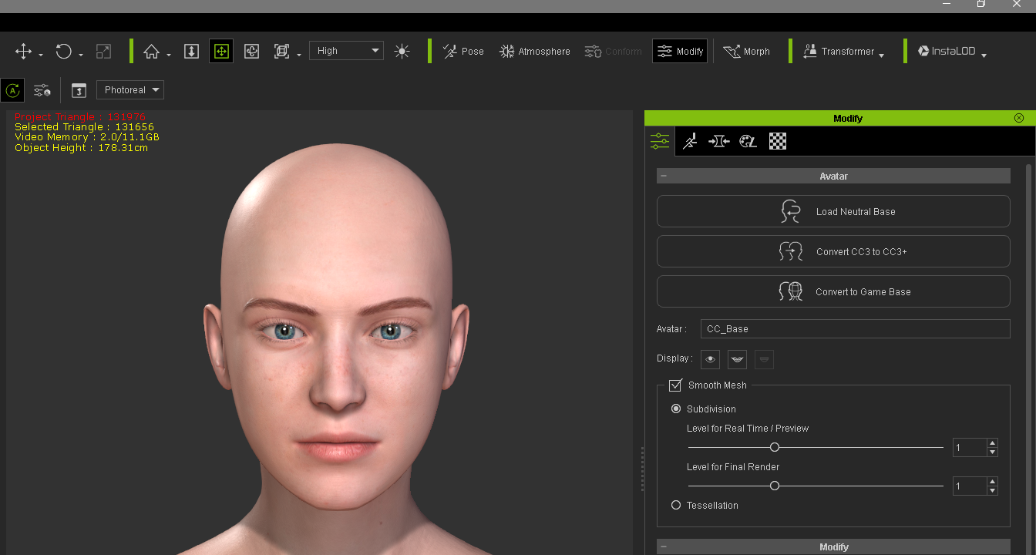Open the Morph tool
The width and height of the screenshot is (1036, 555).
tap(746, 52)
